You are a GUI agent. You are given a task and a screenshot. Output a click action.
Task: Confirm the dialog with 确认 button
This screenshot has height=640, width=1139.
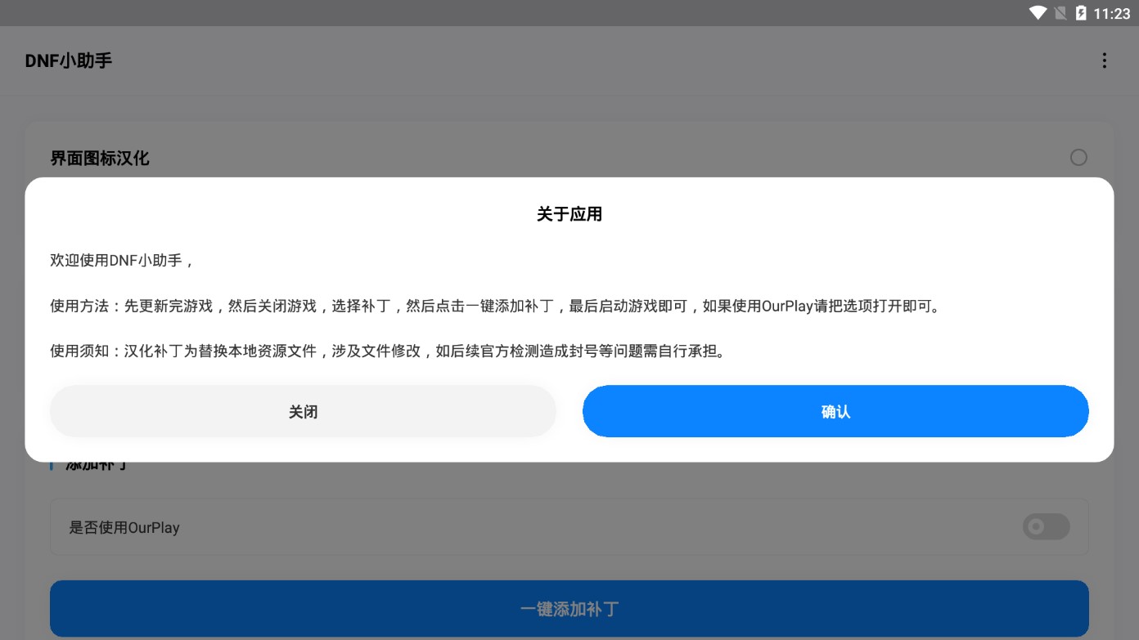835,411
